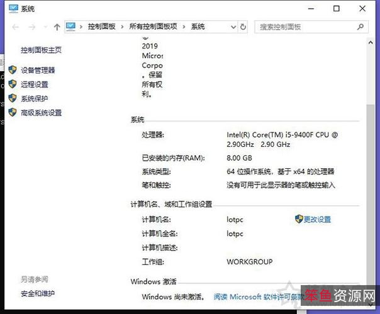The height and width of the screenshot is (314, 380).
Task: Click the shield icon beside 远程设置
Action: point(13,84)
